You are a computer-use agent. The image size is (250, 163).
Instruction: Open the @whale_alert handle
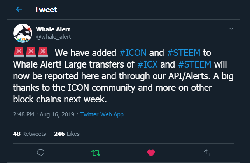click(x=53, y=37)
